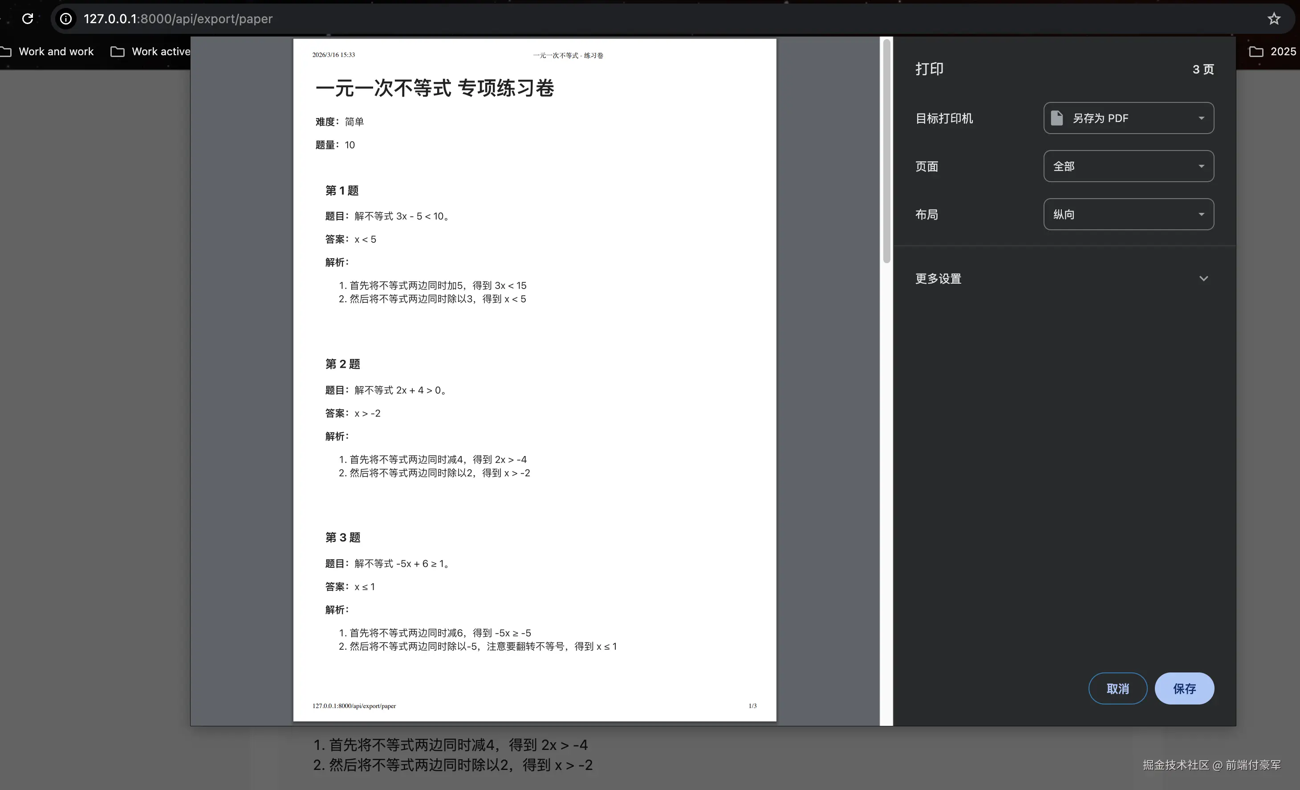Viewport: 1300px width, 790px height.
Task: Click the 打印 dialog title
Action: point(929,69)
